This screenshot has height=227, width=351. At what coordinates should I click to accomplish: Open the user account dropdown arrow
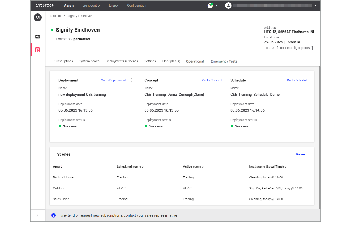(315, 5)
